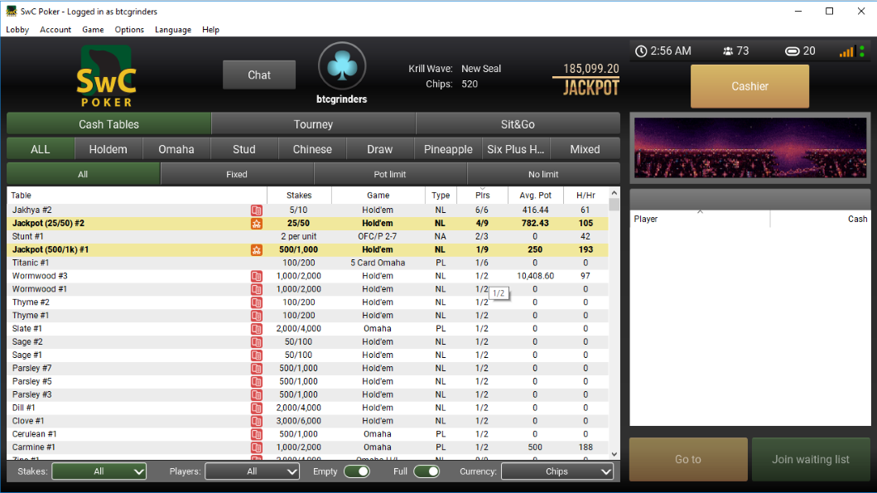Click the orange star icon for Jackpot (500/1k) #1
The image size is (877, 493).
[x=256, y=250]
